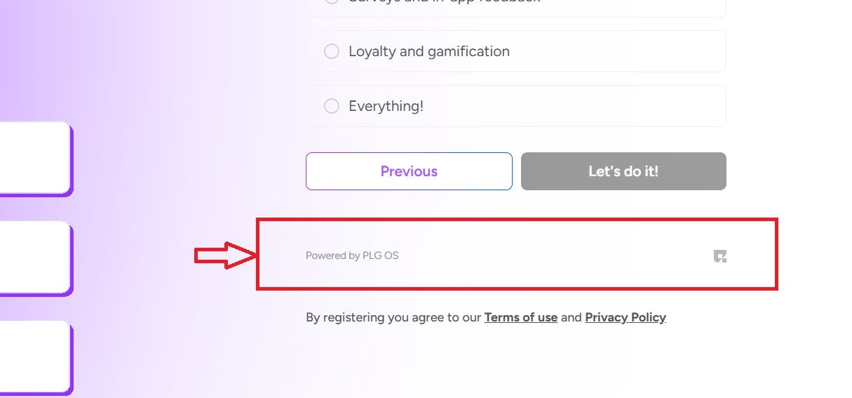Click the Previous button

[409, 171]
